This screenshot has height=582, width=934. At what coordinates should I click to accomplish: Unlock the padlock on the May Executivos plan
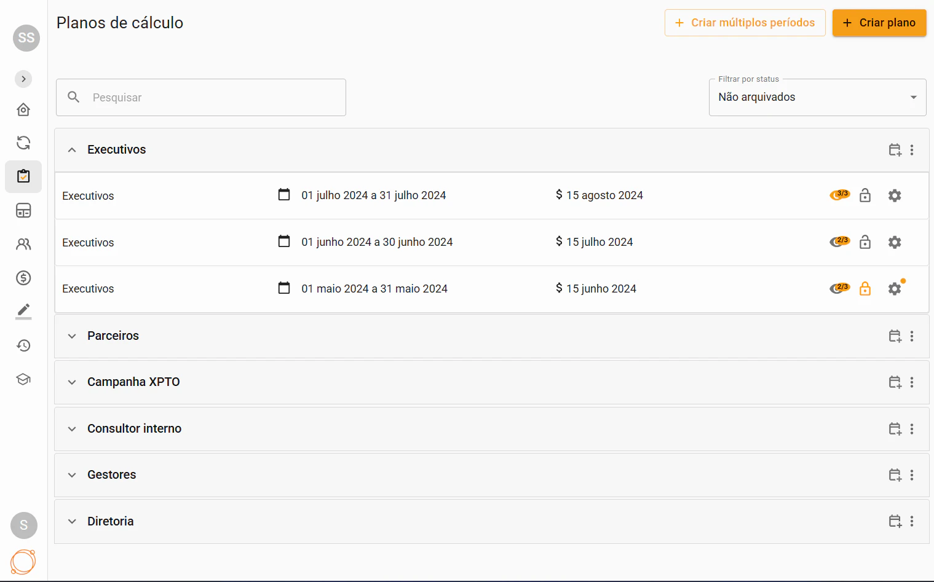pyautogui.click(x=865, y=288)
